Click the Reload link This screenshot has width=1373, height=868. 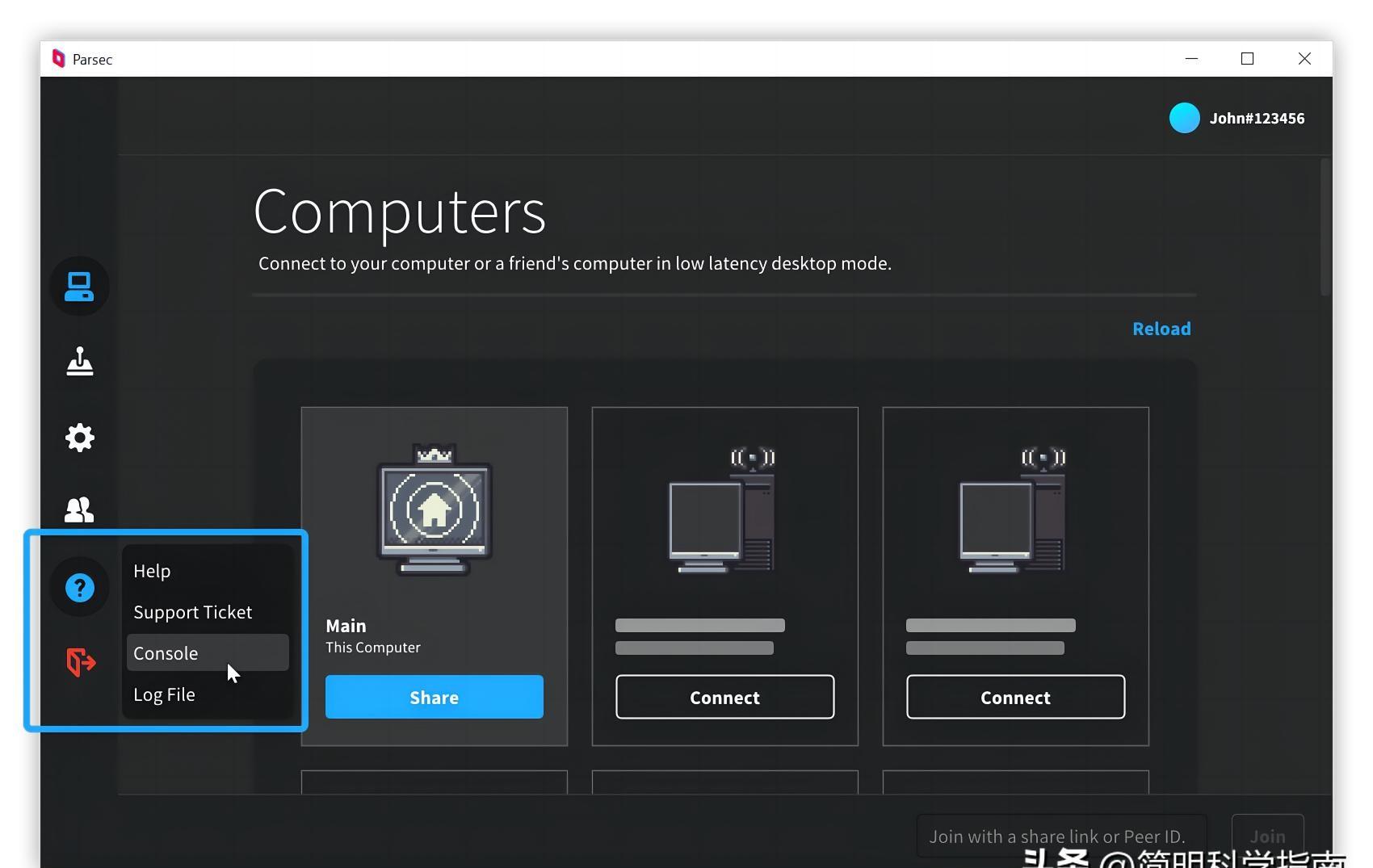(x=1161, y=329)
